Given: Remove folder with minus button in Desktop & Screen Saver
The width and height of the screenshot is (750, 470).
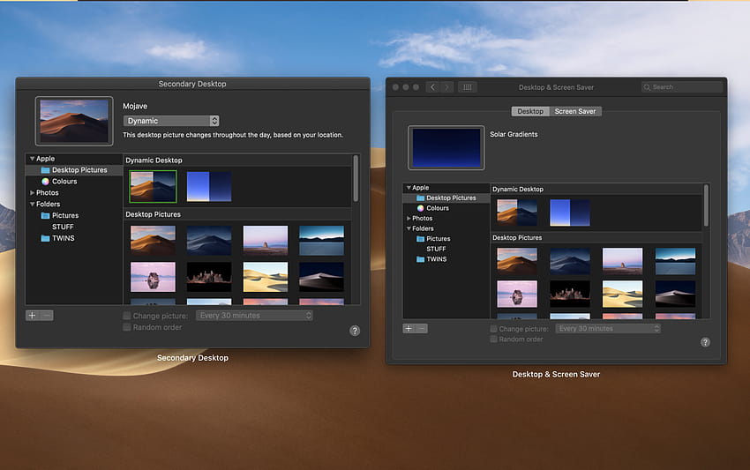Looking at the screenshot, I should coord(422,329).
